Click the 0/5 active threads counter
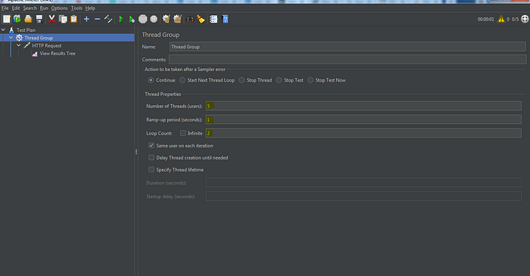This screenshot has height=276, width=530. pyautogui.click(x=515, y=20)
